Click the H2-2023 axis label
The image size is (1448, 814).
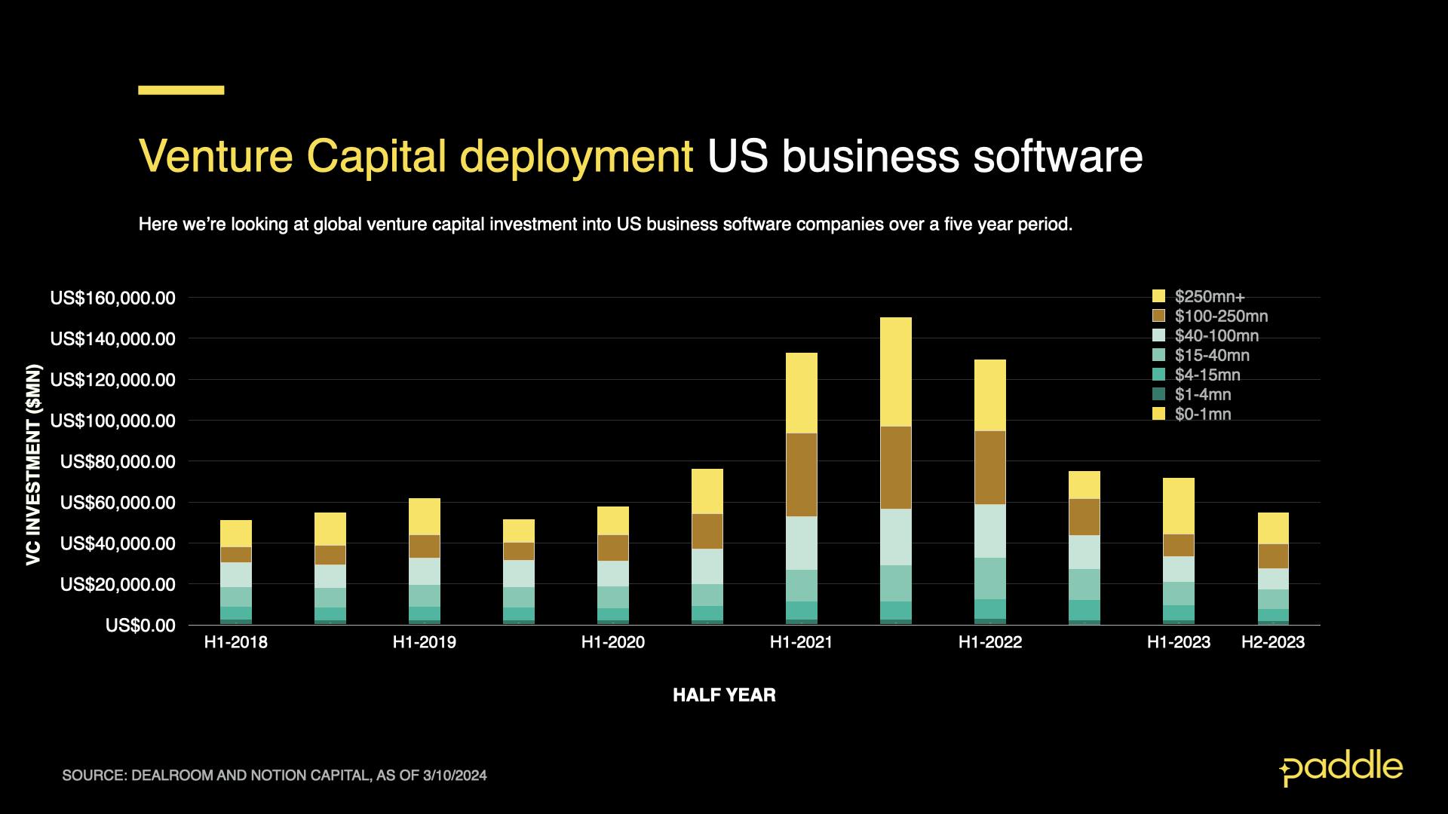[1274, 642]
